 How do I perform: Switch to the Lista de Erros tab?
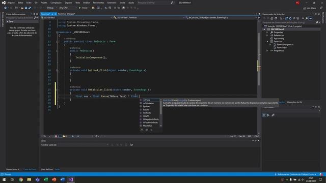point(47,169)
